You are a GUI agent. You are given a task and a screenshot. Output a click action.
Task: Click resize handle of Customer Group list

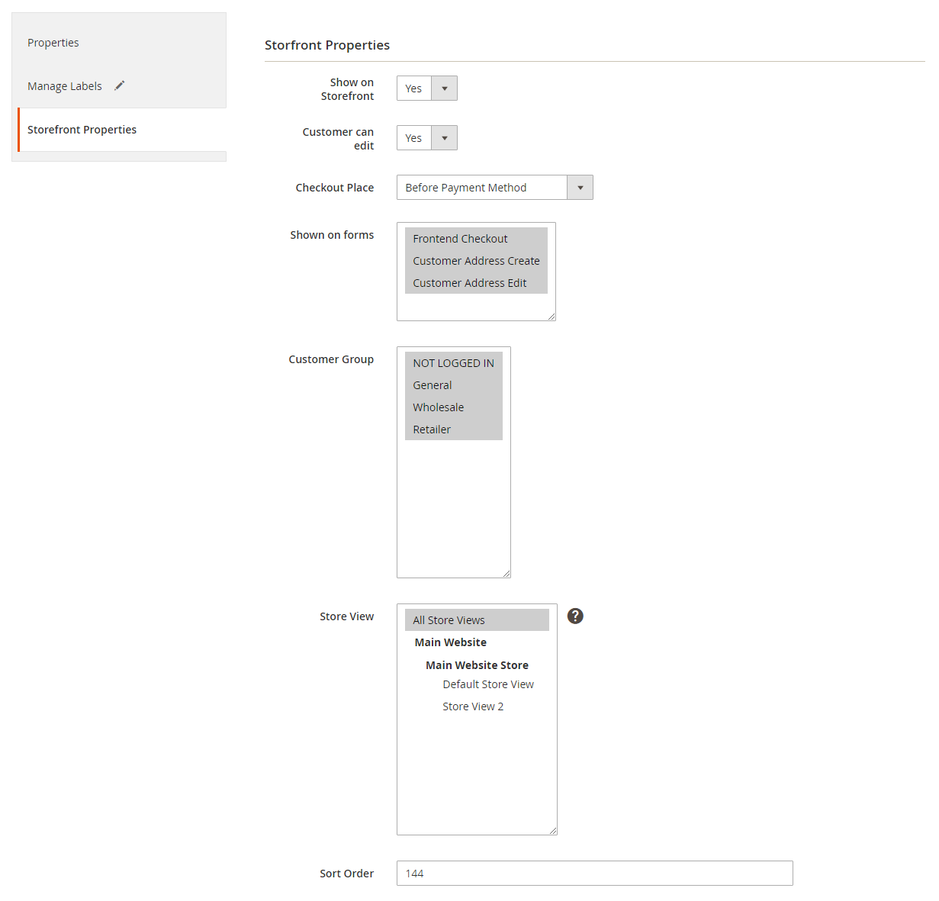pyautogui.click(x=506, y=573)
